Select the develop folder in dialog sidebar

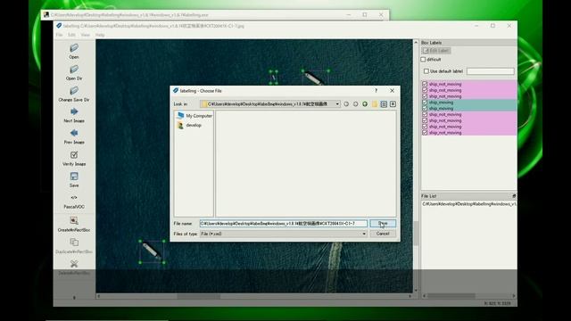coord(189,125)
